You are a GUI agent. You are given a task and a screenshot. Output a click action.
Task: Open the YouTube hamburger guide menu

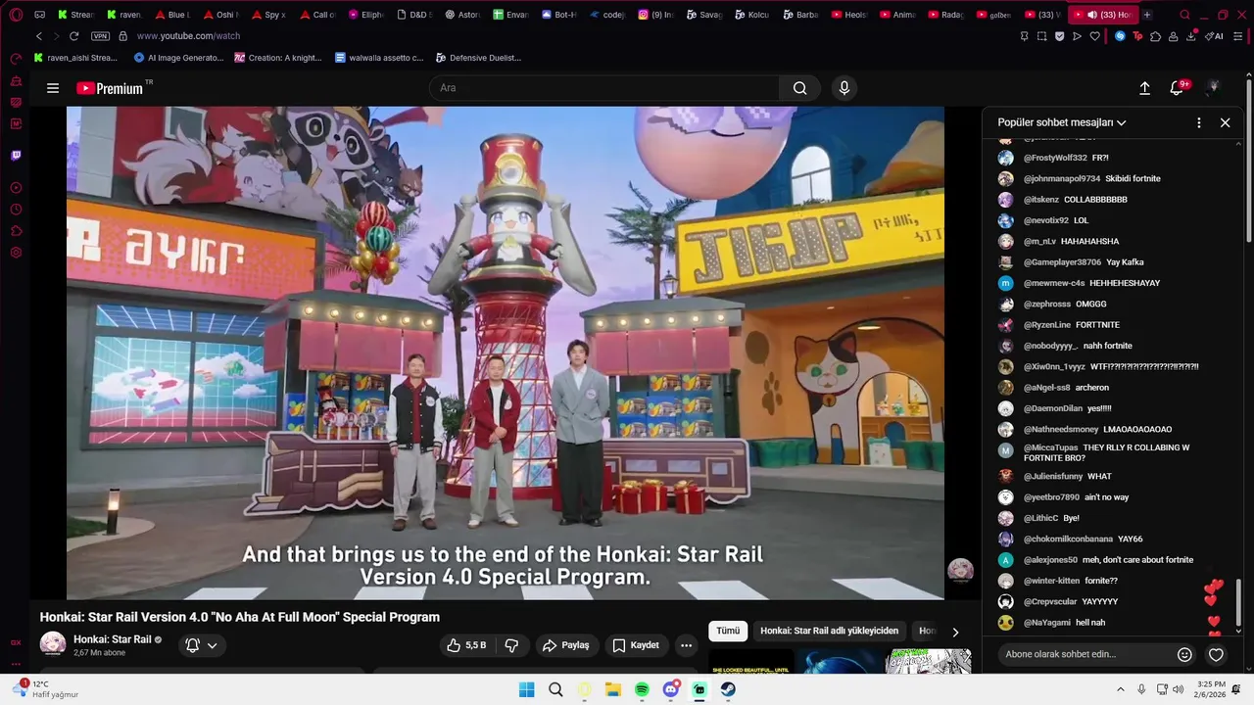[x=53, y=88]
